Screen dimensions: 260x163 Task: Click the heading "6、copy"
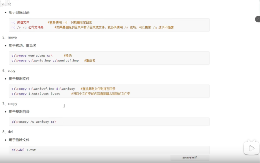click(x=9, y=71)
